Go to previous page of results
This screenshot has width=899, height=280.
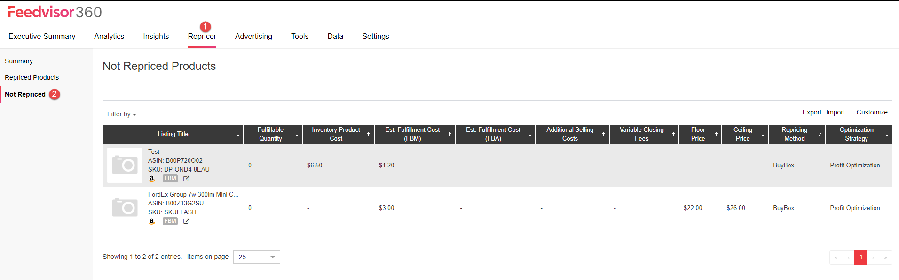849,257
